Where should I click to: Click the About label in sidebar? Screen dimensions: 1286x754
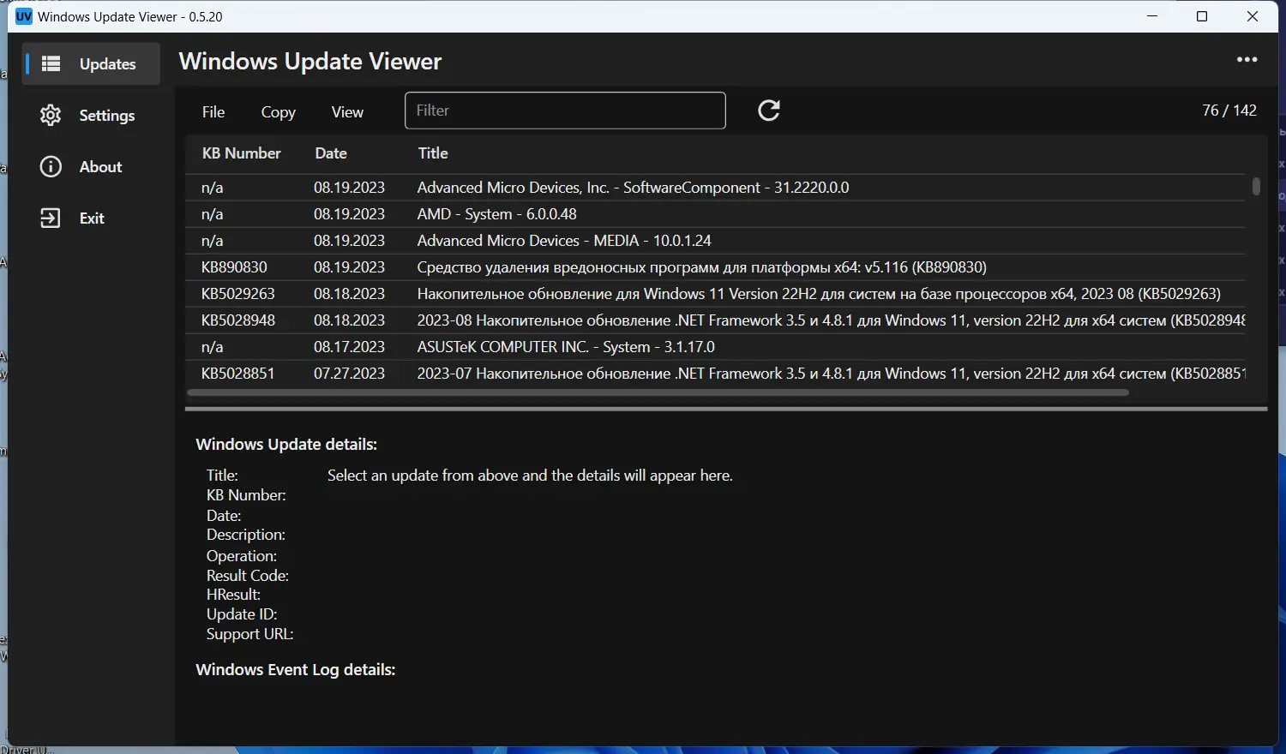point(100,167)
